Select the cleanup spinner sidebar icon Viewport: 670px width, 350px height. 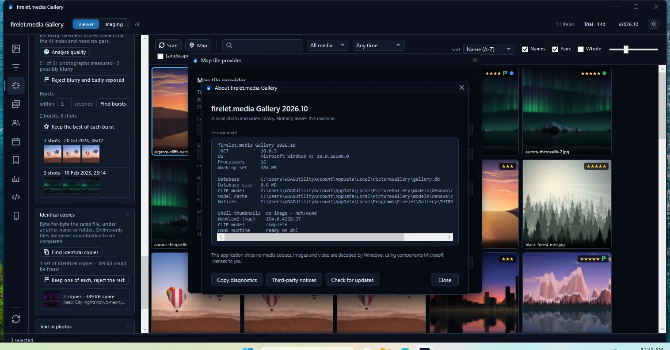16,86
